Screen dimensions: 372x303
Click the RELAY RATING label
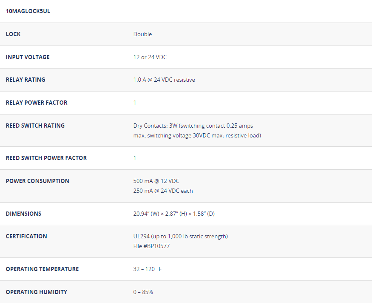click(x=26, y=80)
